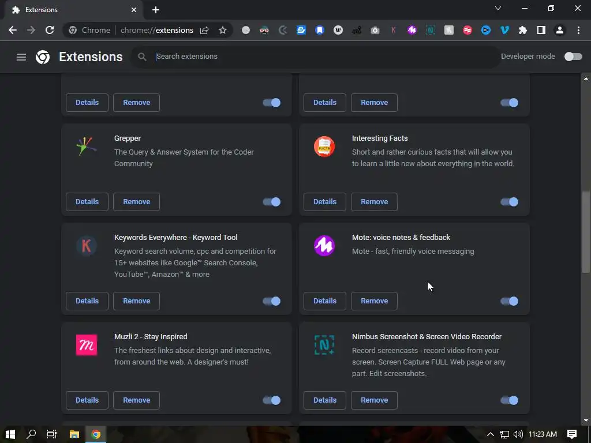
Task: Show hidden system tray icons
Action: tap(491, 434)
